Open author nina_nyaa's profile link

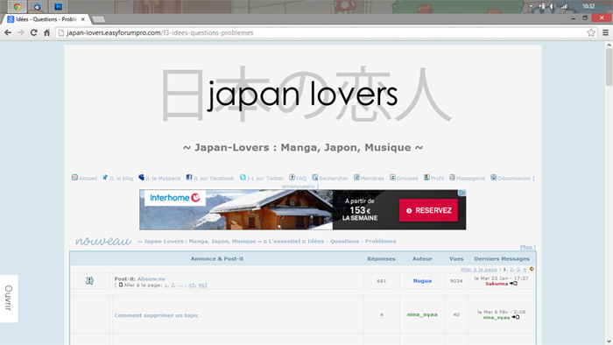click(422, 314)
